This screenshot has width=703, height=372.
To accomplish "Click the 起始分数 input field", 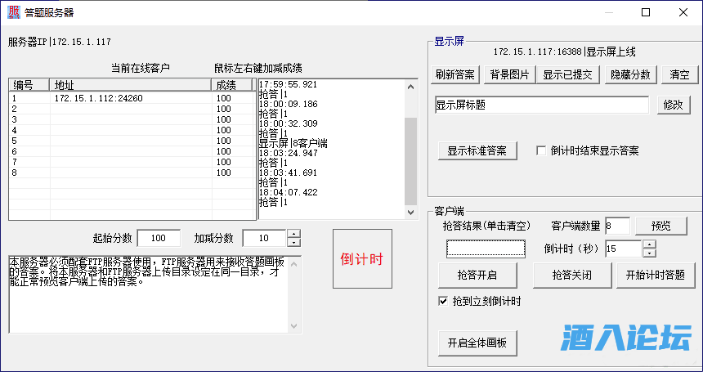I will pos(159,238).
